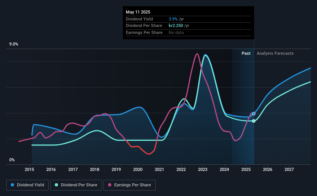317x196 pixels.
Task: Click the 2020 x-axis label
Action: point(138,169)
